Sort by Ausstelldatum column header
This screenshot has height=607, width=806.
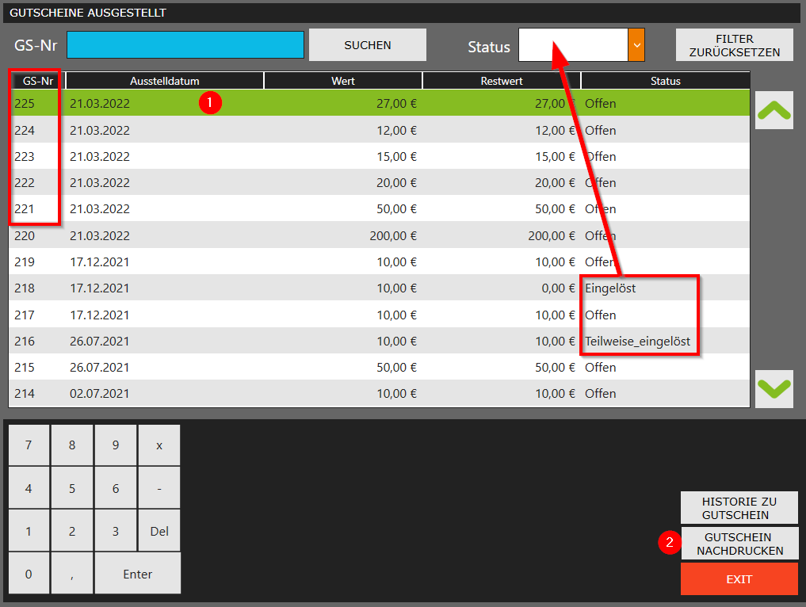point(165,81)
